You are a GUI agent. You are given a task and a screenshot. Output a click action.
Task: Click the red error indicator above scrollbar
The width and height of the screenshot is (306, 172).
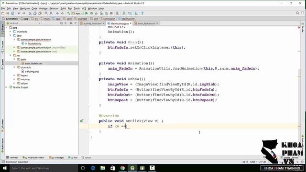click(299, 28)
